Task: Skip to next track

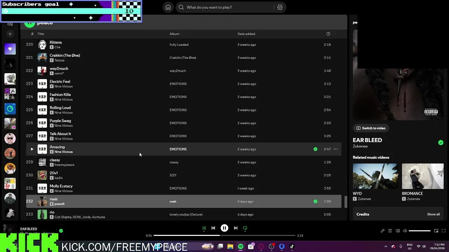Action: click(x=236, y=228)
